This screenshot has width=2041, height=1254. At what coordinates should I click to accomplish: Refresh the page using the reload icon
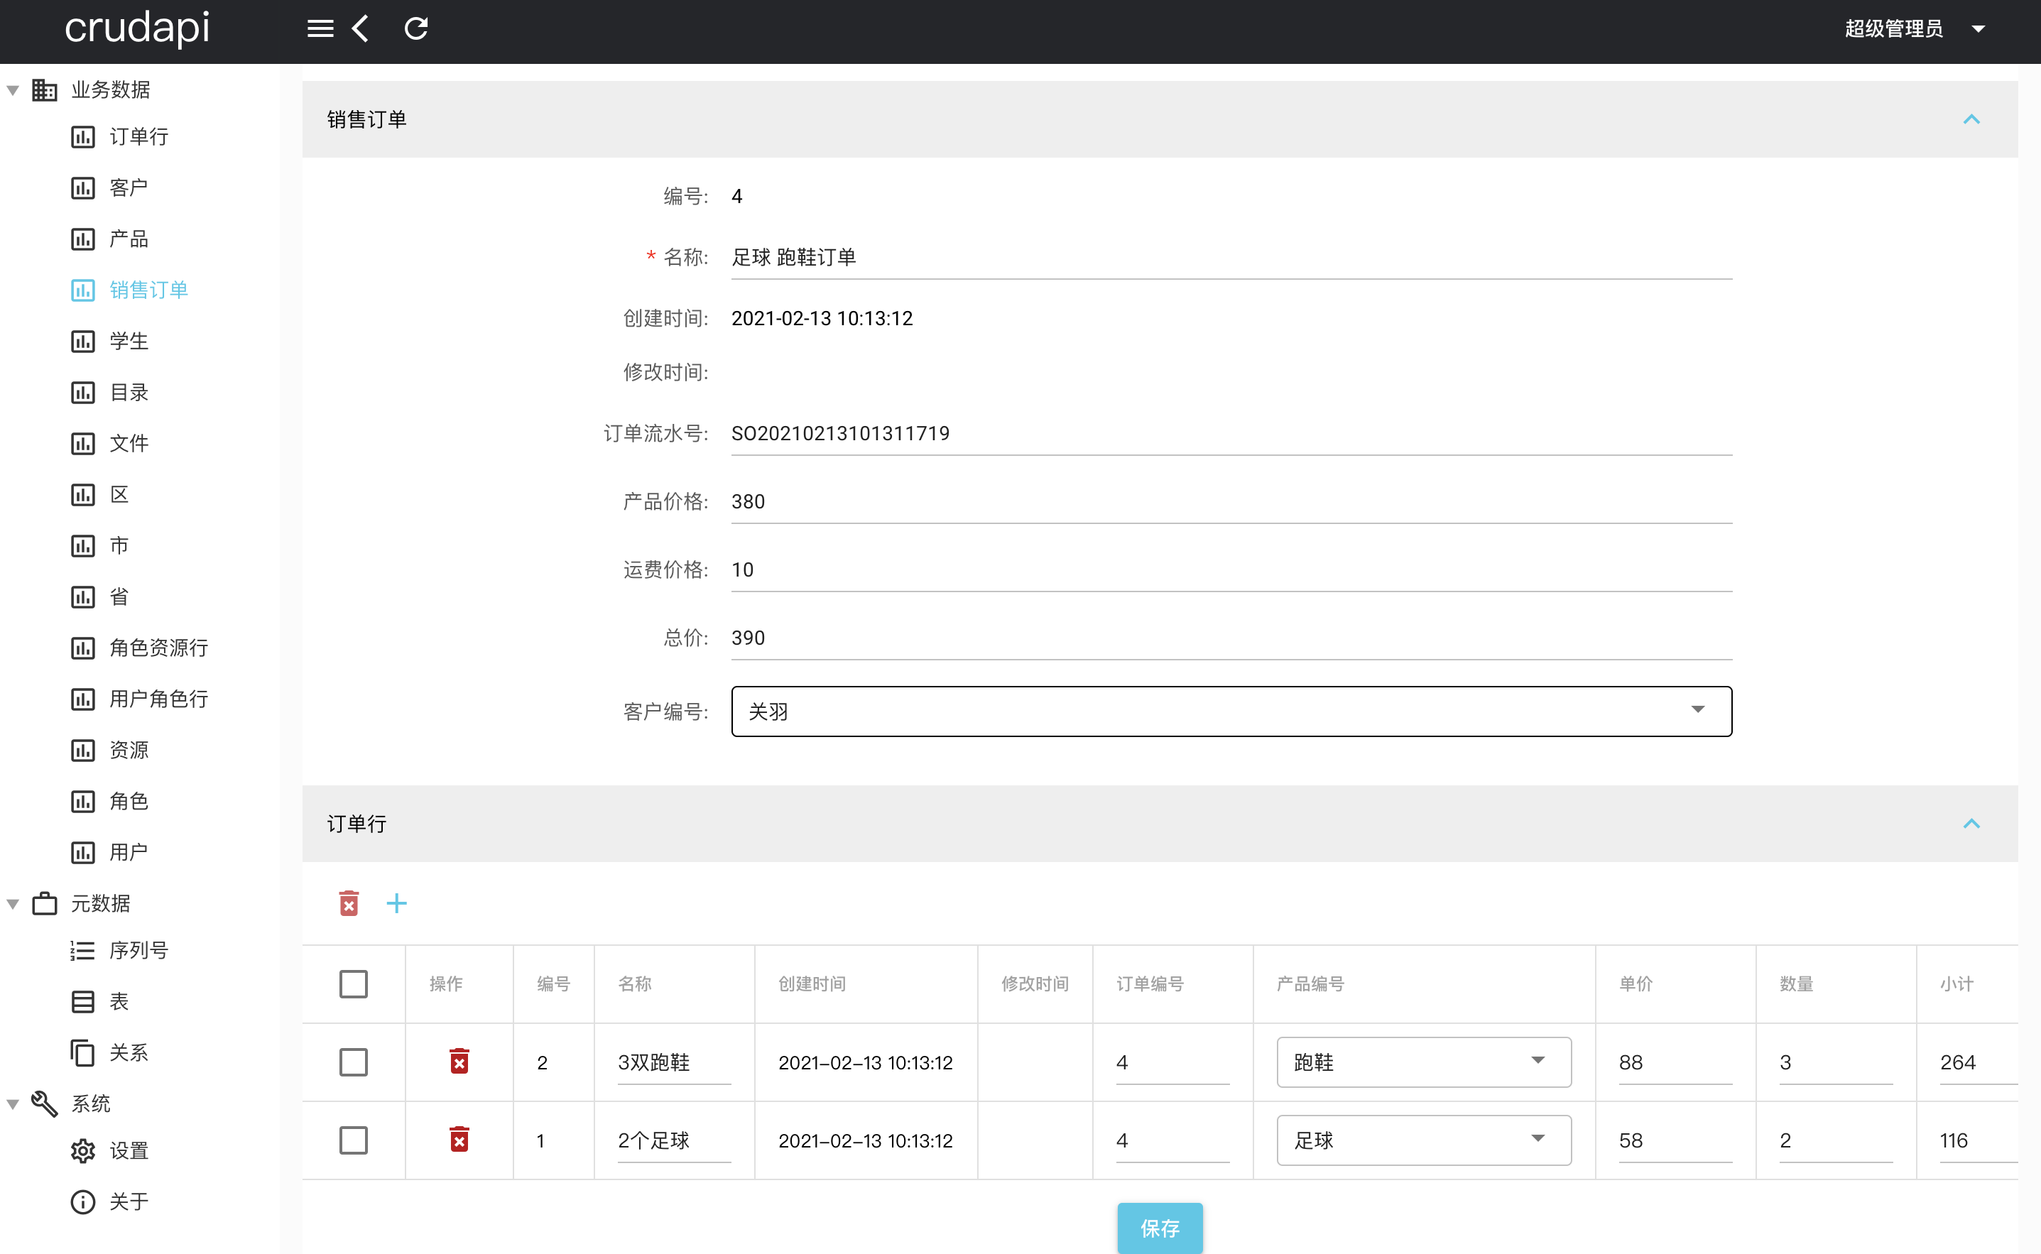415,28
